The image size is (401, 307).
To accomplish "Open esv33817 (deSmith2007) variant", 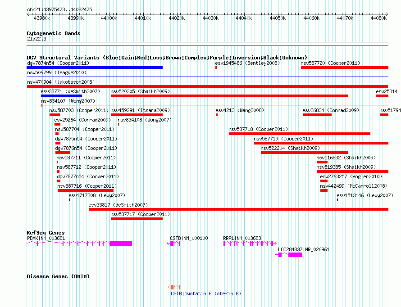I will [118, 205].
